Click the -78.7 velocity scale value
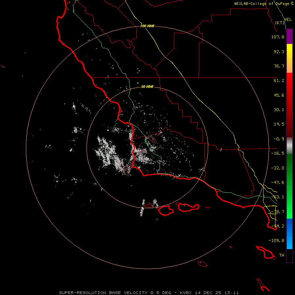Image resolution: width=295 pixels, height=295 pixels. point(278,212)
